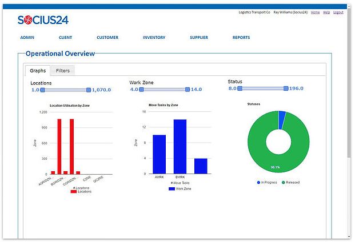Viewport: 355px width, 242px height.
Task: Click the Operational Overview heading
Action: pyautogui.click(x=60, y=54)
